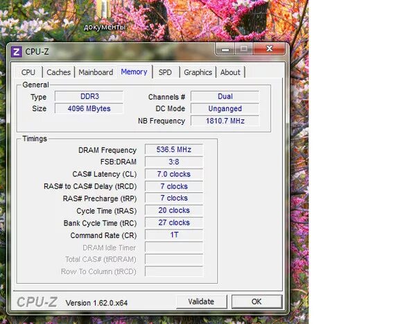Open the Caches tab

tap(59, 72)
